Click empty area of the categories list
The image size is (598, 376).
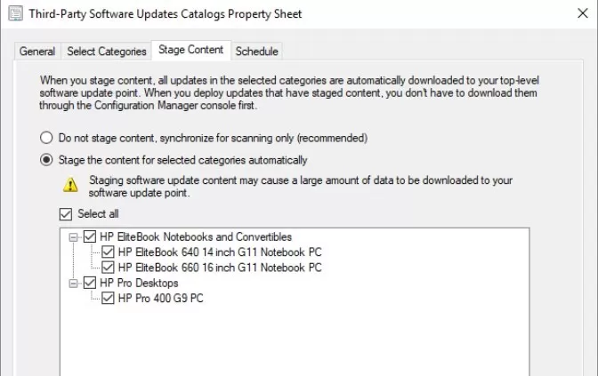(295, 341)
